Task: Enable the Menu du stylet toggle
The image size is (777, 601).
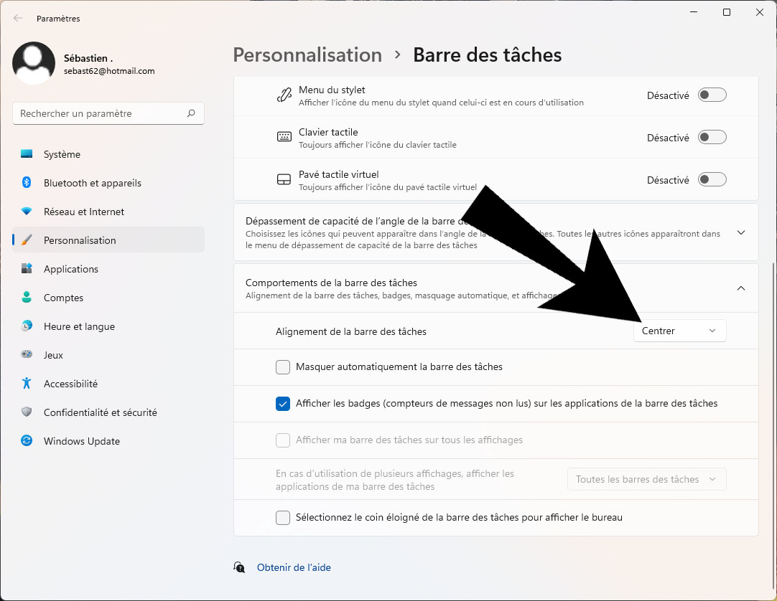Action: pos(712,95)
